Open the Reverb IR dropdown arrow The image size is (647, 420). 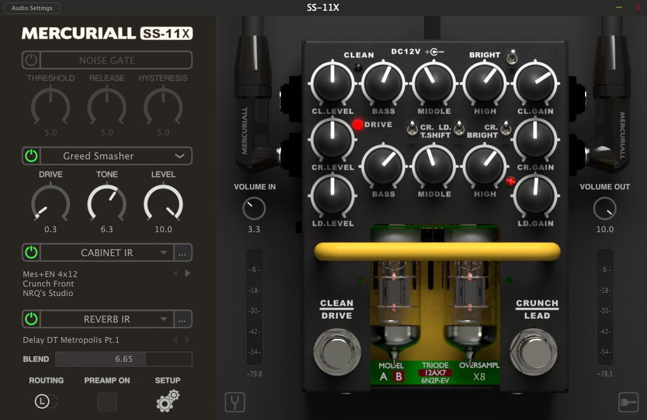[x=164, y=319]
